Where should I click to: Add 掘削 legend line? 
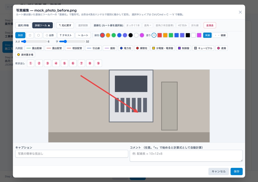click(x=110, y=48)
